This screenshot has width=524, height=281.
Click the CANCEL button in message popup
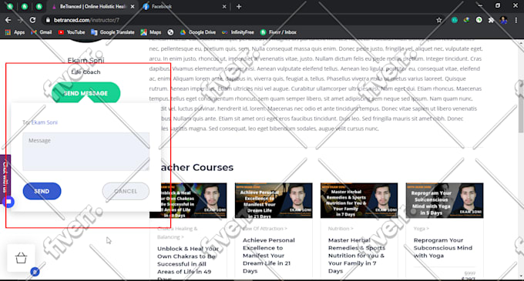[x=126, y=191]
